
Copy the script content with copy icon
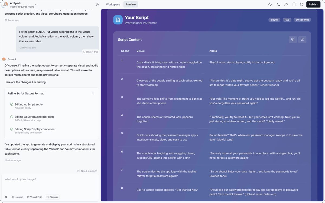(x=293, y=40)
